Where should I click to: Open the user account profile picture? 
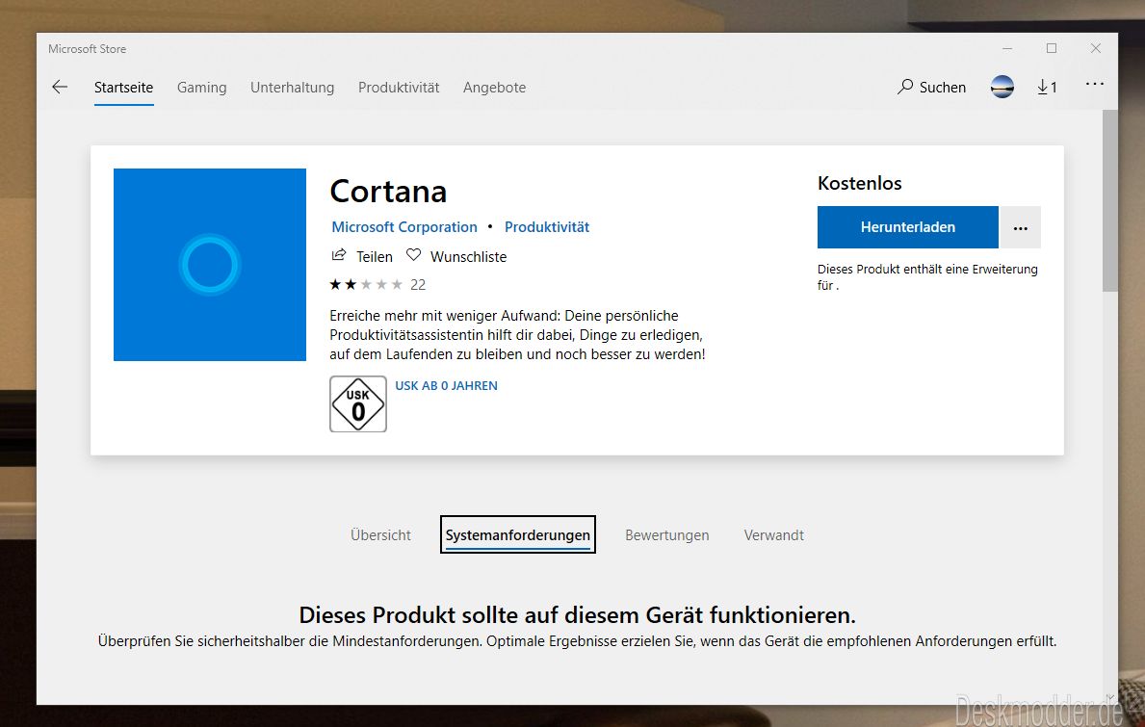tap(1002, 87)
